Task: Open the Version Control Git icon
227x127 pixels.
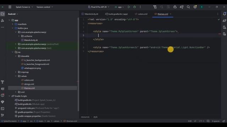Action: point(2,115)
